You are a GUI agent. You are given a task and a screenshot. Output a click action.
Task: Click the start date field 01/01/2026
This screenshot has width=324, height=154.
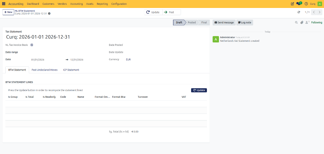[38, 60]
